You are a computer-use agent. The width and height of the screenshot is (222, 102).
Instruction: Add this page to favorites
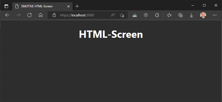tap(122, 15)
